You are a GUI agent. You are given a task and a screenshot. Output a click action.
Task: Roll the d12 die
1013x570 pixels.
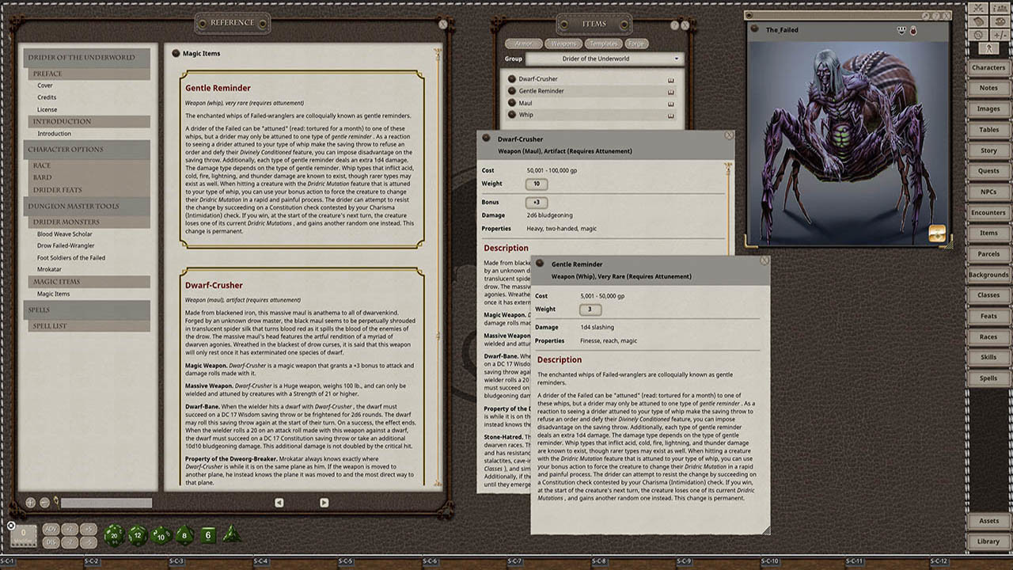click(138, 535)
